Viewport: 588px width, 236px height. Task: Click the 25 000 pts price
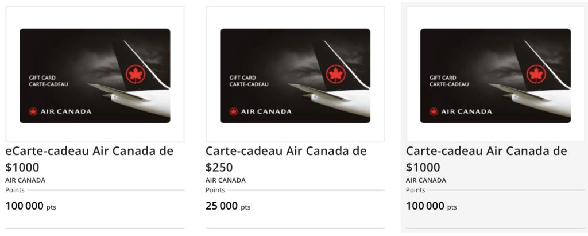(x=228, y=206)
